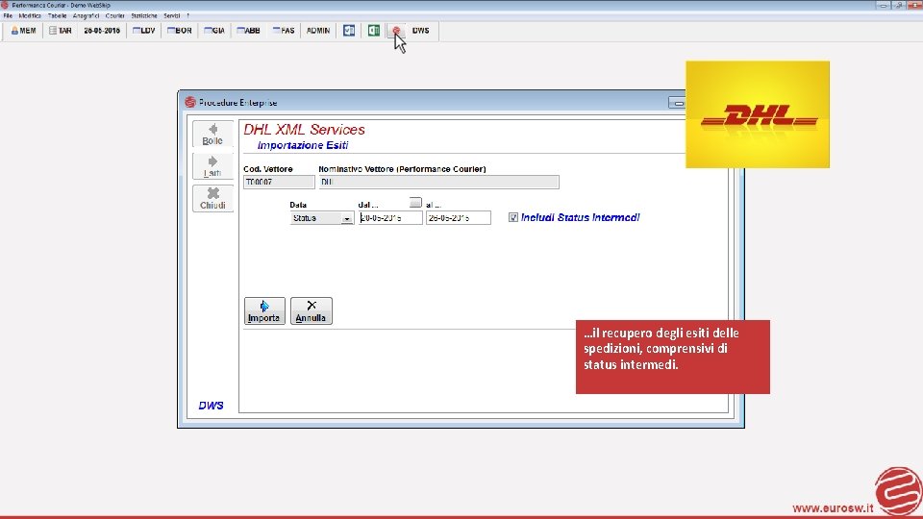Open the question mark help menu
The width and height of the screenshot is (923, 519).
(x=187, y=16)
